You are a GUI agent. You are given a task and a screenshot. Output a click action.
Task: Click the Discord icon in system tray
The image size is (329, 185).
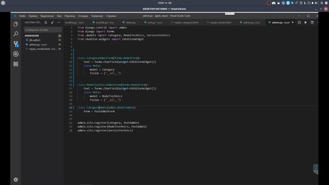pyautogui.click(x=273, y=3)
